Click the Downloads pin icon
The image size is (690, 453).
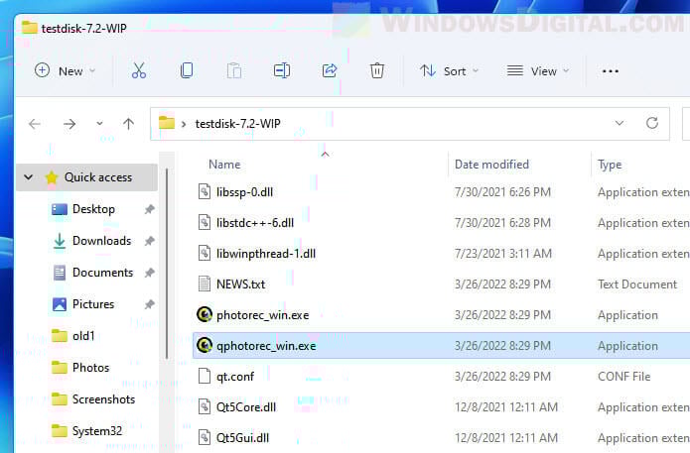pyautogui.click(x=150, y=241)
